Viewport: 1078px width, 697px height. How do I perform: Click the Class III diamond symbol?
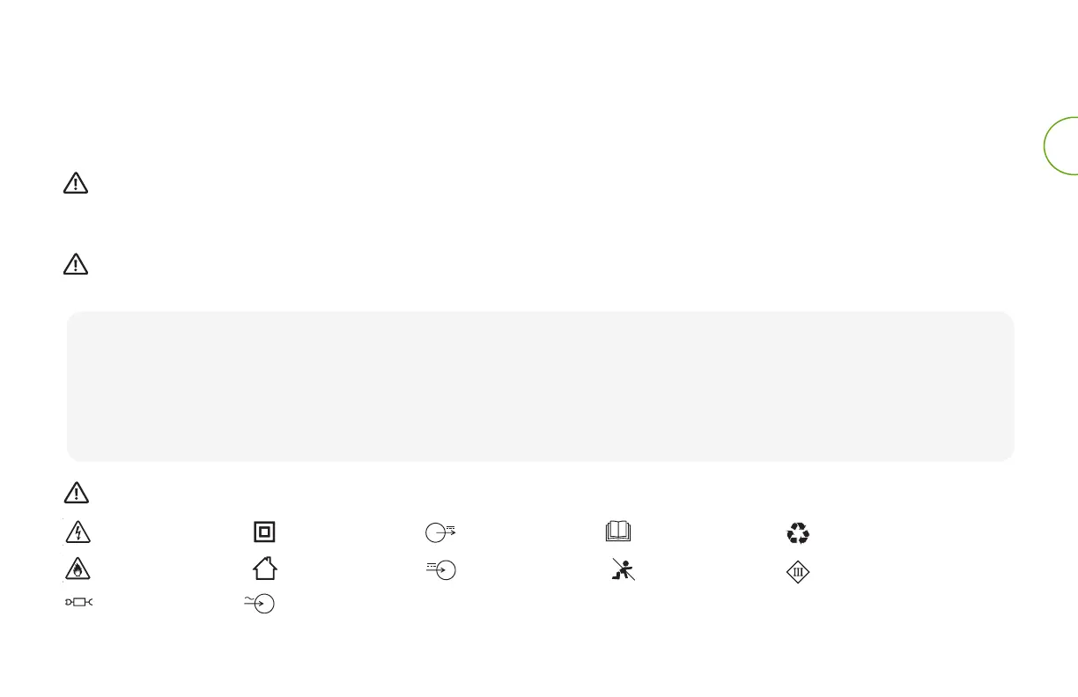coord(798,570)
